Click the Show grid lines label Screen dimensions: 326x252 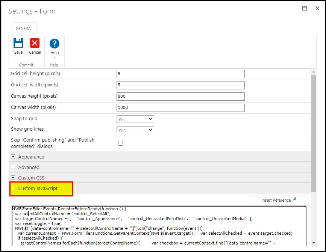tap(27, 129)
